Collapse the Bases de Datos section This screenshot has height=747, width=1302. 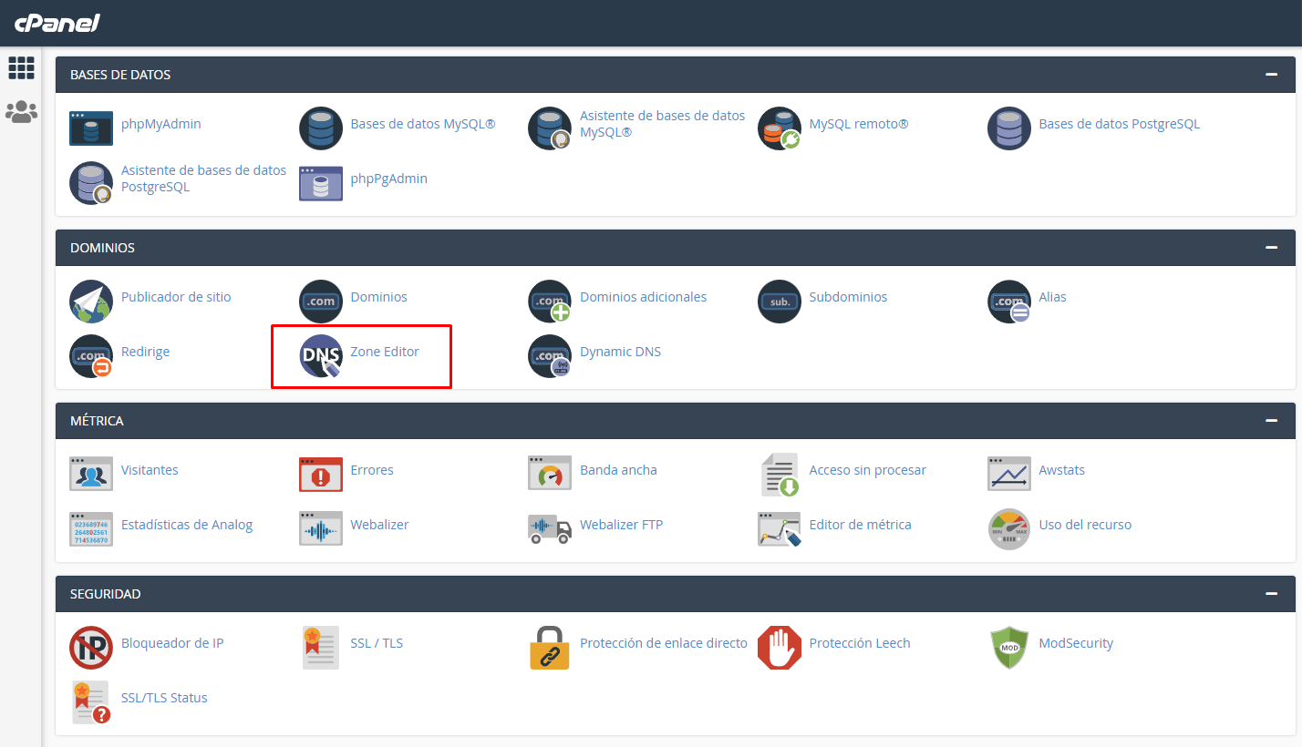(1271, 75)
